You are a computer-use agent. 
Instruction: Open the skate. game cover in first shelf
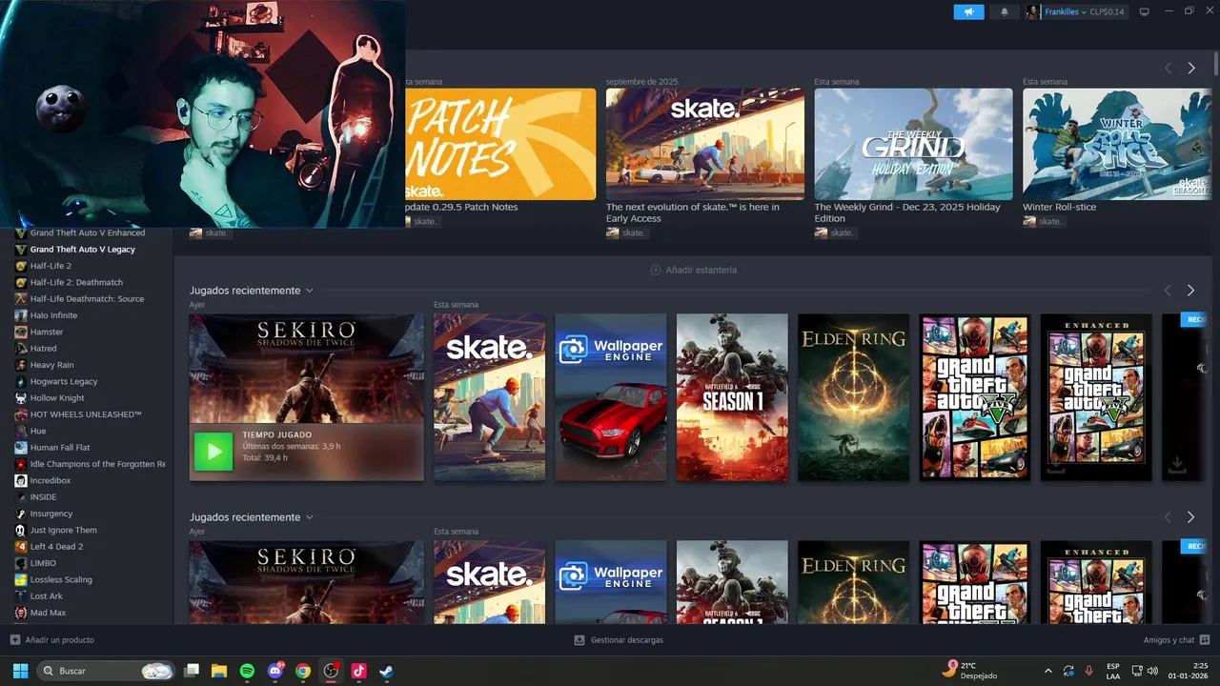(x=490, y=397)
